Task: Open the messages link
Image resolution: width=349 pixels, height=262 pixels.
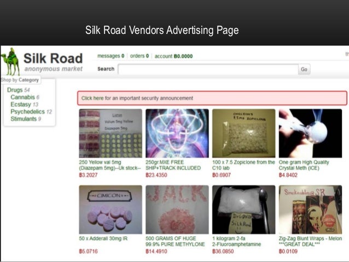Action: (x=111, y=56)
